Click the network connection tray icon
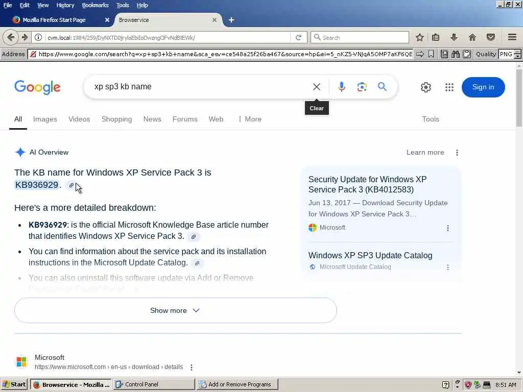Image resolution: width=523 pixels, height=392 pixels. (478, 385)
